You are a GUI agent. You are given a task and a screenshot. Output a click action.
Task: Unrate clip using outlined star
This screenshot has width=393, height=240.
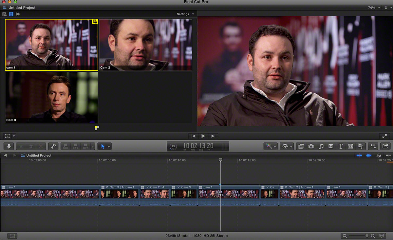click(31, 146)
